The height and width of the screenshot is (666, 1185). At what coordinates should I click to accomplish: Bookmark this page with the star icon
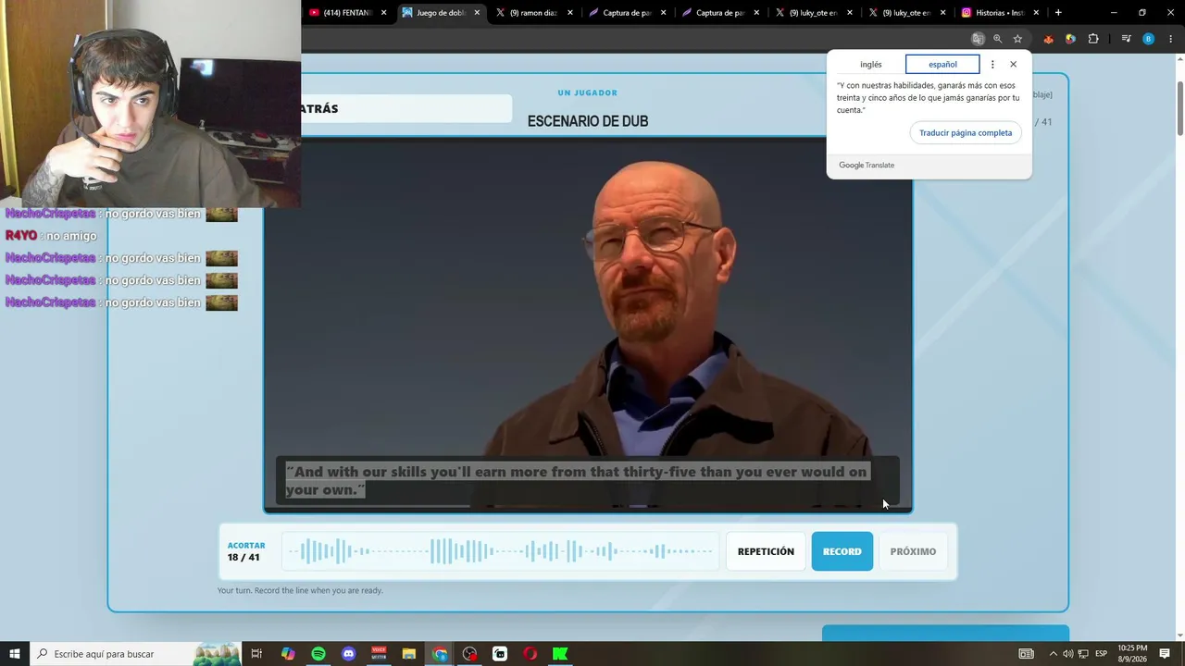click(x=1017, y=39)
